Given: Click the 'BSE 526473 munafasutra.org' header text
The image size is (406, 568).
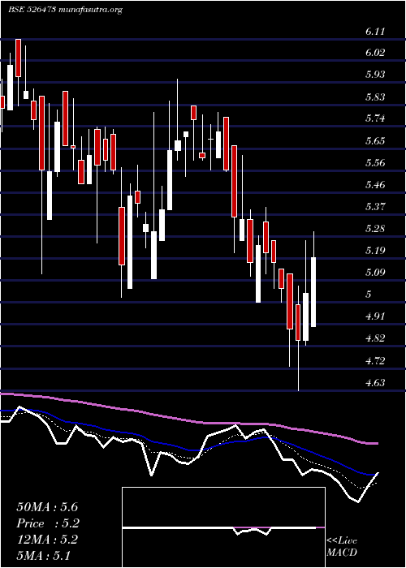Looking at the screenshot, I should point(65,10).
